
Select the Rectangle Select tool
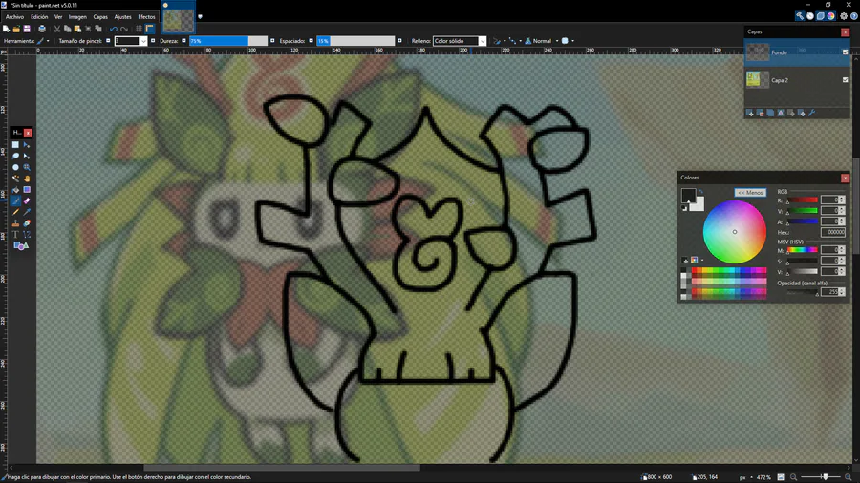pyautogui.click(x=15, y=145)
